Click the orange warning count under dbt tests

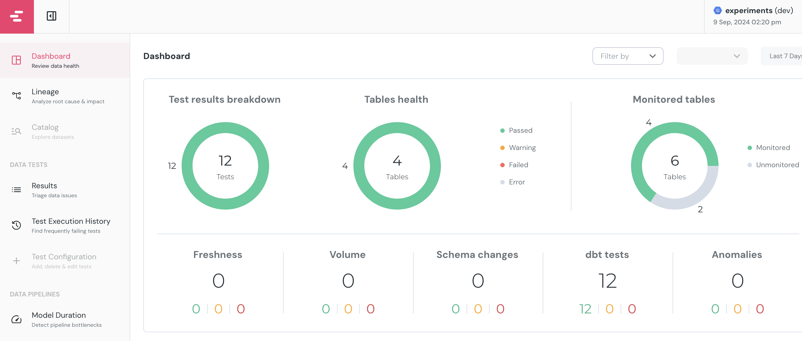point(610,309)
